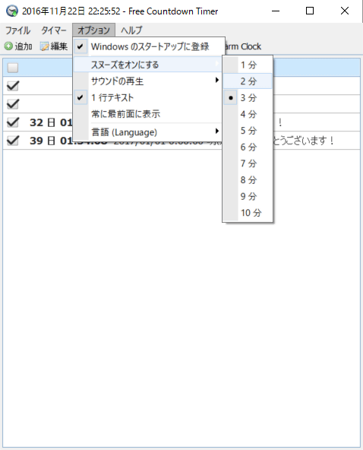This screenshot has height=450, width=363.
Task: Toggle Windows のスタートアップに登録 option
Action: coord(148,46)
